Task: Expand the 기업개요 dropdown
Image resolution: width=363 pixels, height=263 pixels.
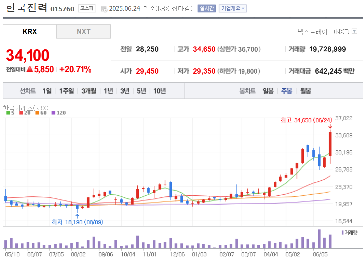Action: (233, 8)
